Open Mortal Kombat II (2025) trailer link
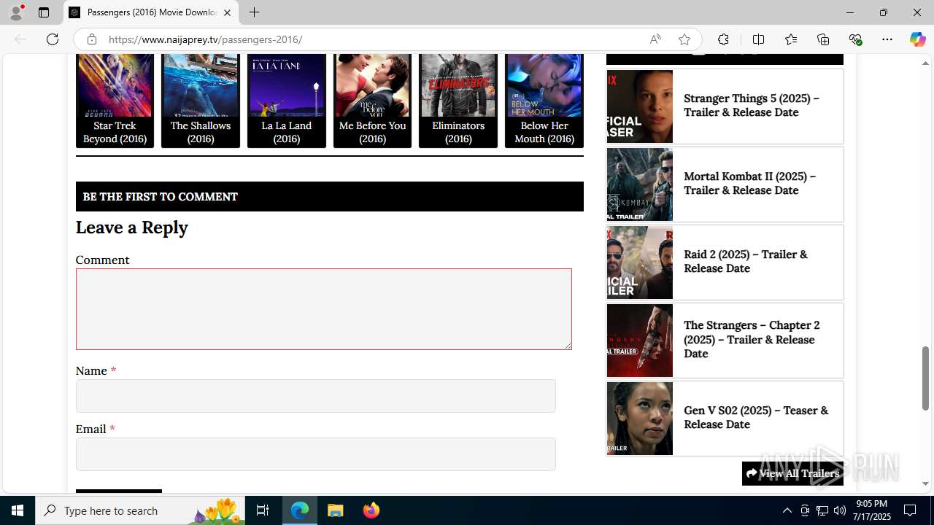The width and height of the screenshot is (934, 525). coord(750,183)
